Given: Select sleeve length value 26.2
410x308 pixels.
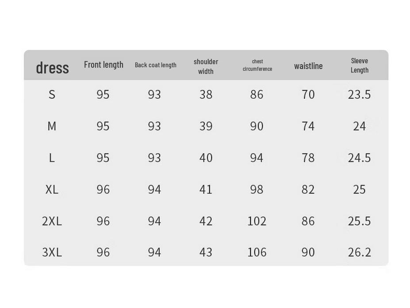Looking at the screenshot, I should pyautogui.click(x=359, y=252).
